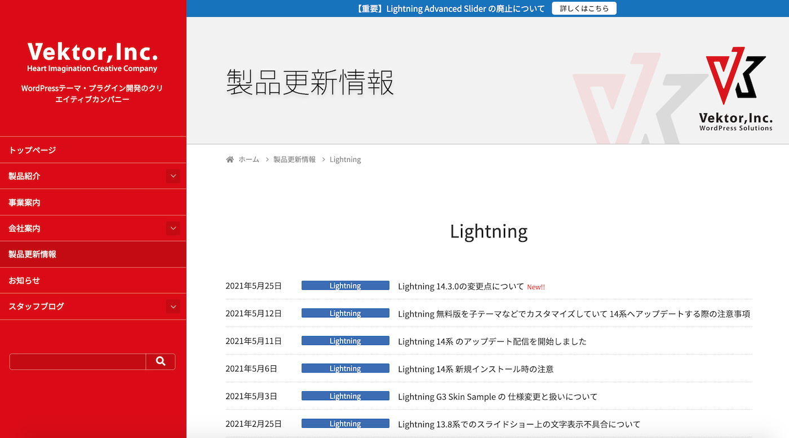Click the date 2021年5月25日
The image size is (789, 438).
(x=254, y=286)
